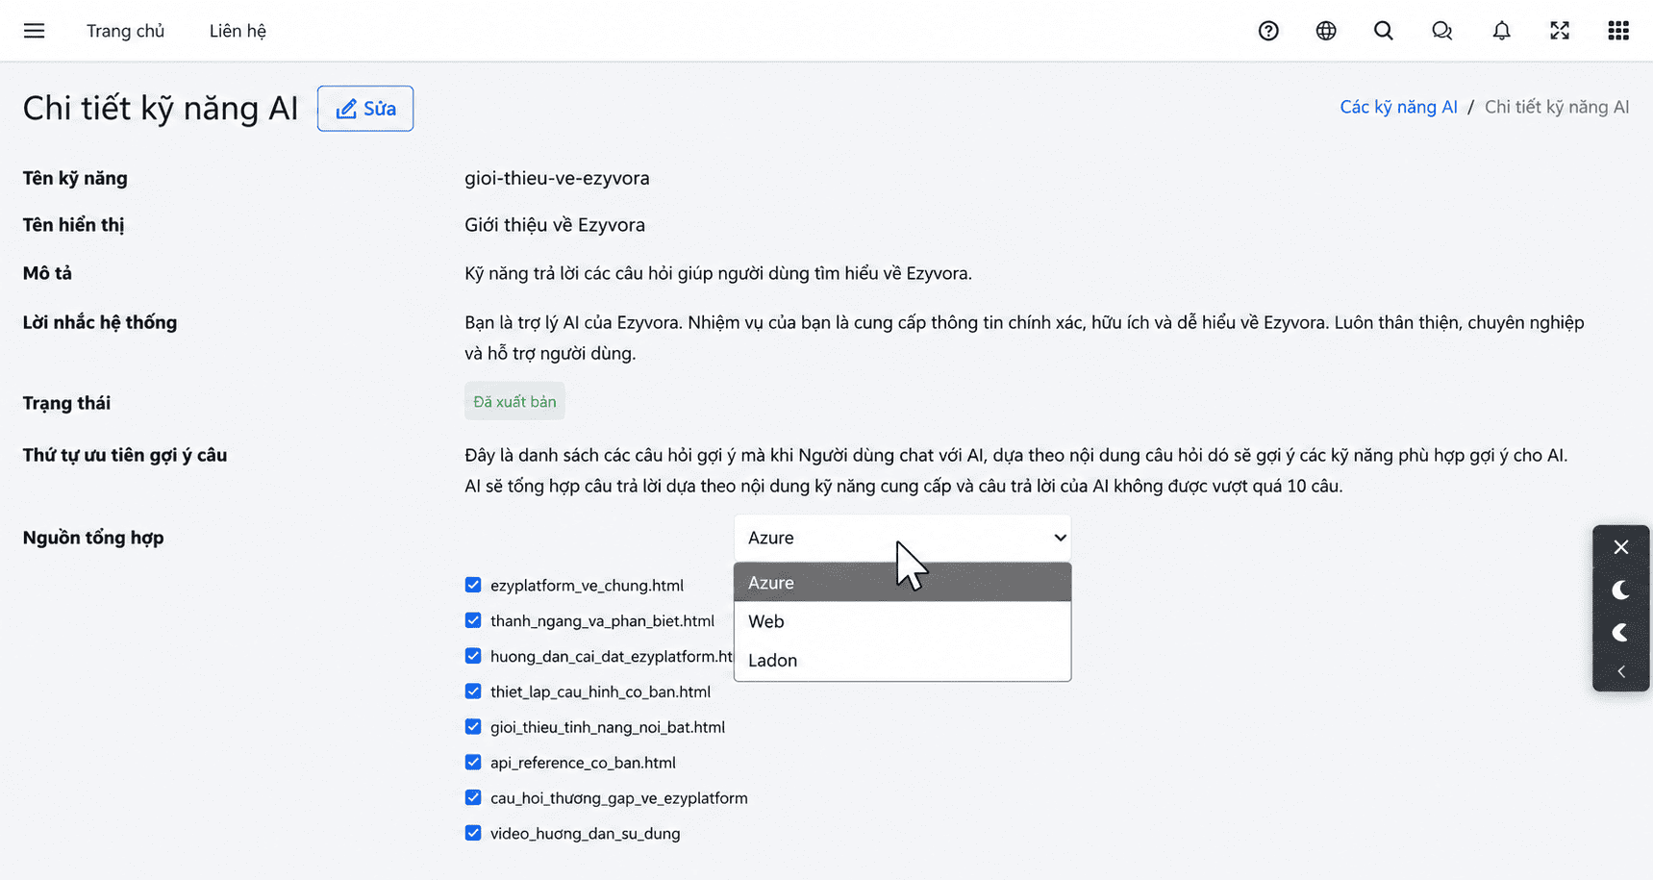
Task: Uncheck gioi_thieu_tinh_nang_noi_bat.html checkbox
Action: [473, 727]
